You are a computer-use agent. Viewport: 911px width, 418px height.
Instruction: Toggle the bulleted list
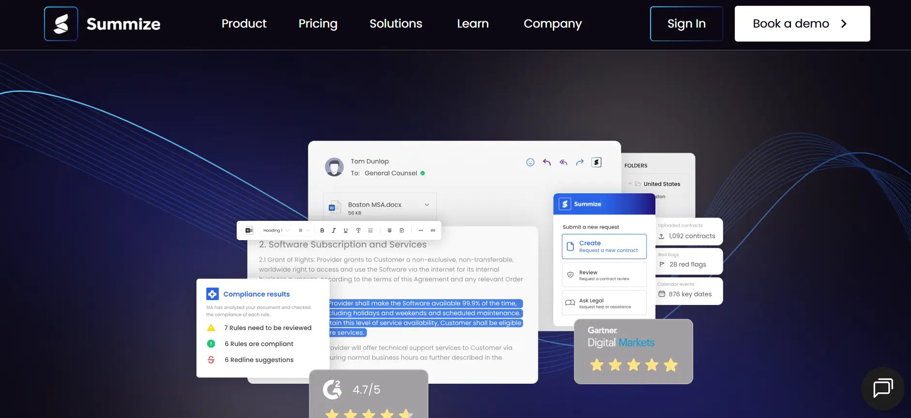click(x=370, y=231)
